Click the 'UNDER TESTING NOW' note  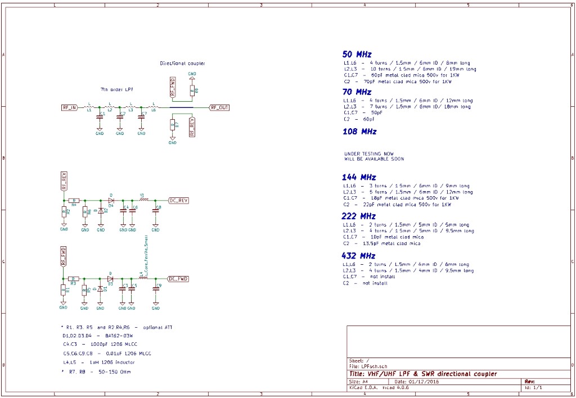click(369, 154)
